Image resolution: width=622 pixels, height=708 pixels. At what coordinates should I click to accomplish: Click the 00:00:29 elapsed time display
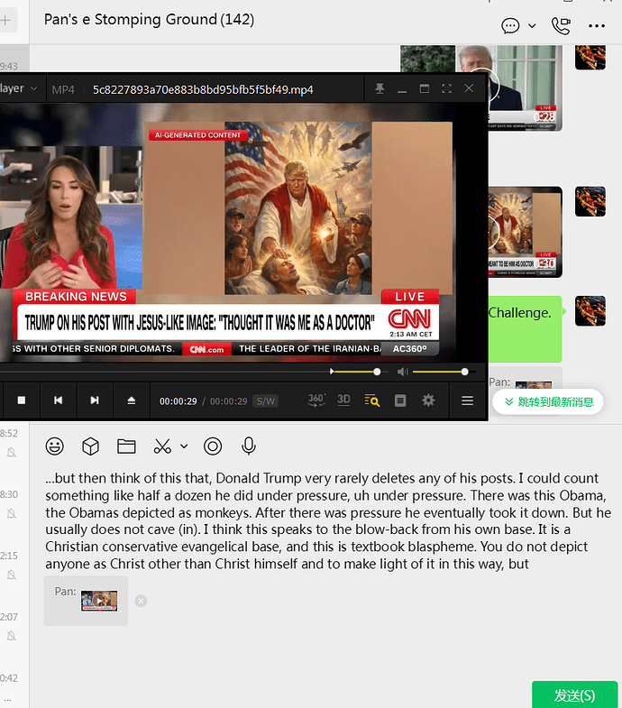178,401
